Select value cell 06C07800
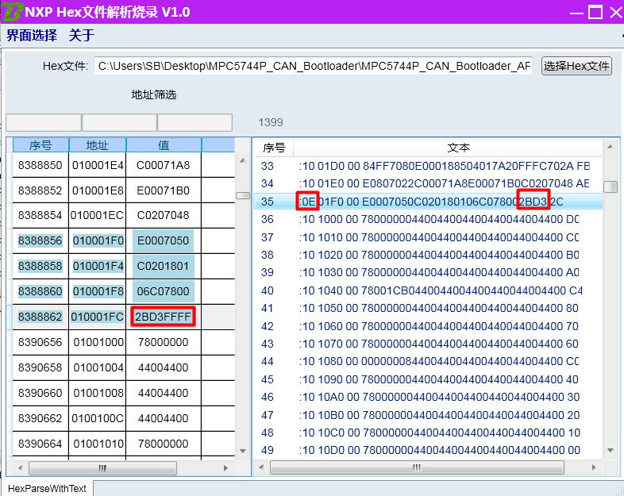Screen dimensions: 624x496 (164, 291)
